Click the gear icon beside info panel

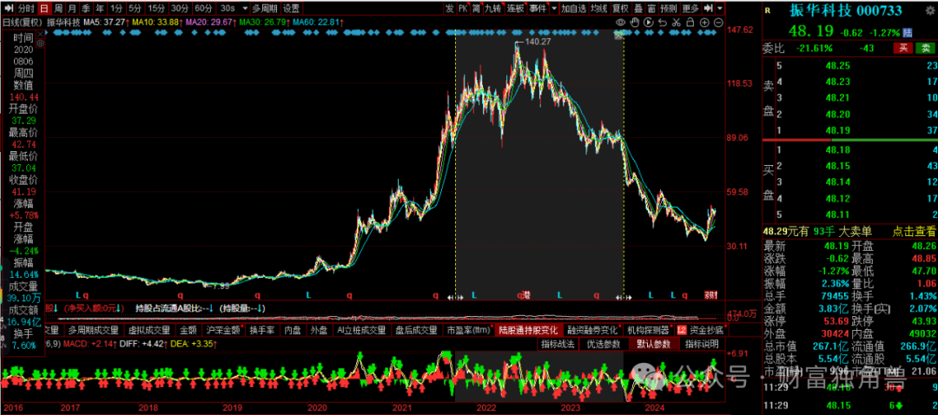[x=40, y=43]
